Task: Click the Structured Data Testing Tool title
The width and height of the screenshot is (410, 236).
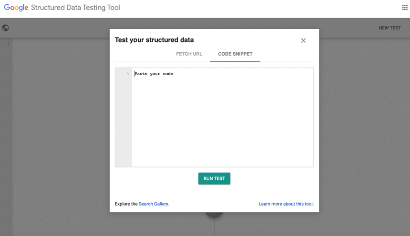Action: [75, 8]
